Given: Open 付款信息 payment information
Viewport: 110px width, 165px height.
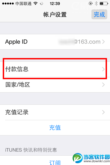Looking at the screenshot, I should (x=55, y=69).
